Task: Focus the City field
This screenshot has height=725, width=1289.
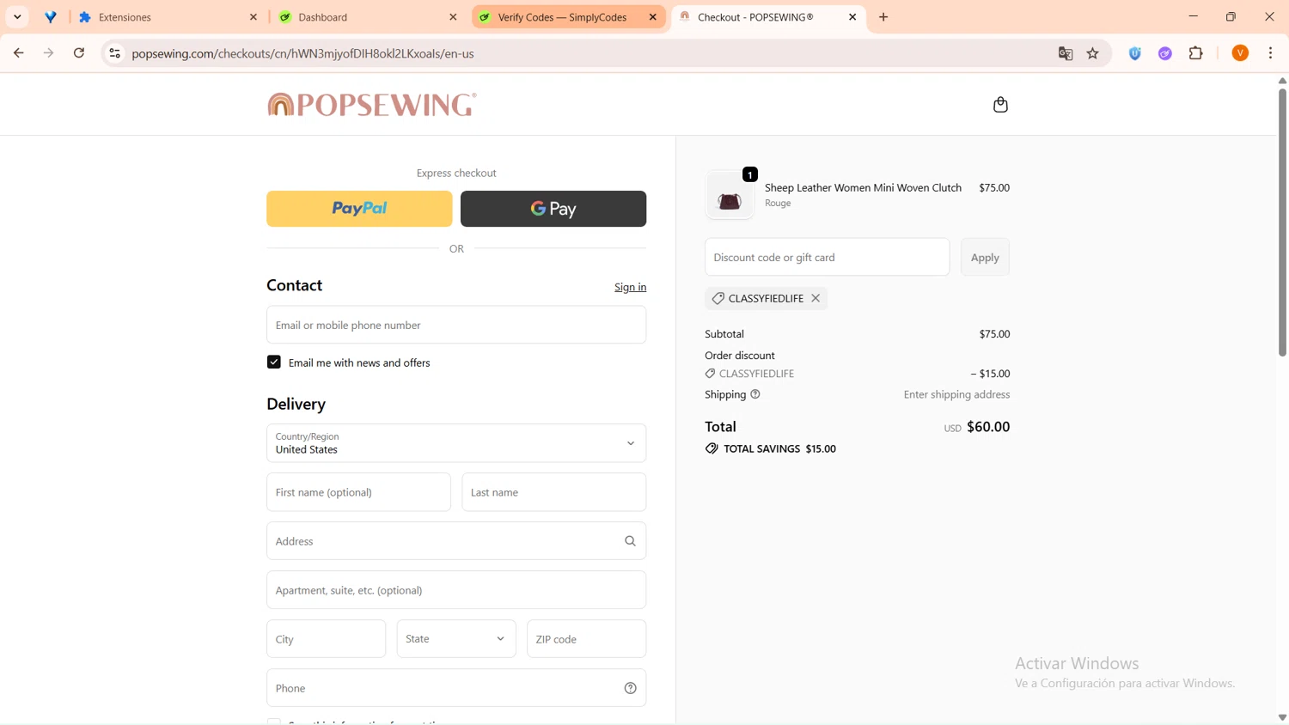Action: coord(326,639)
